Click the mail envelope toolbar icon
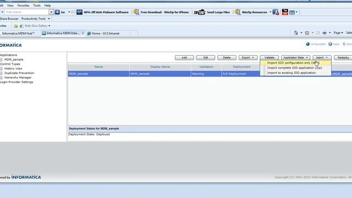This screenshot has width=352, height=198. [292, 12]
